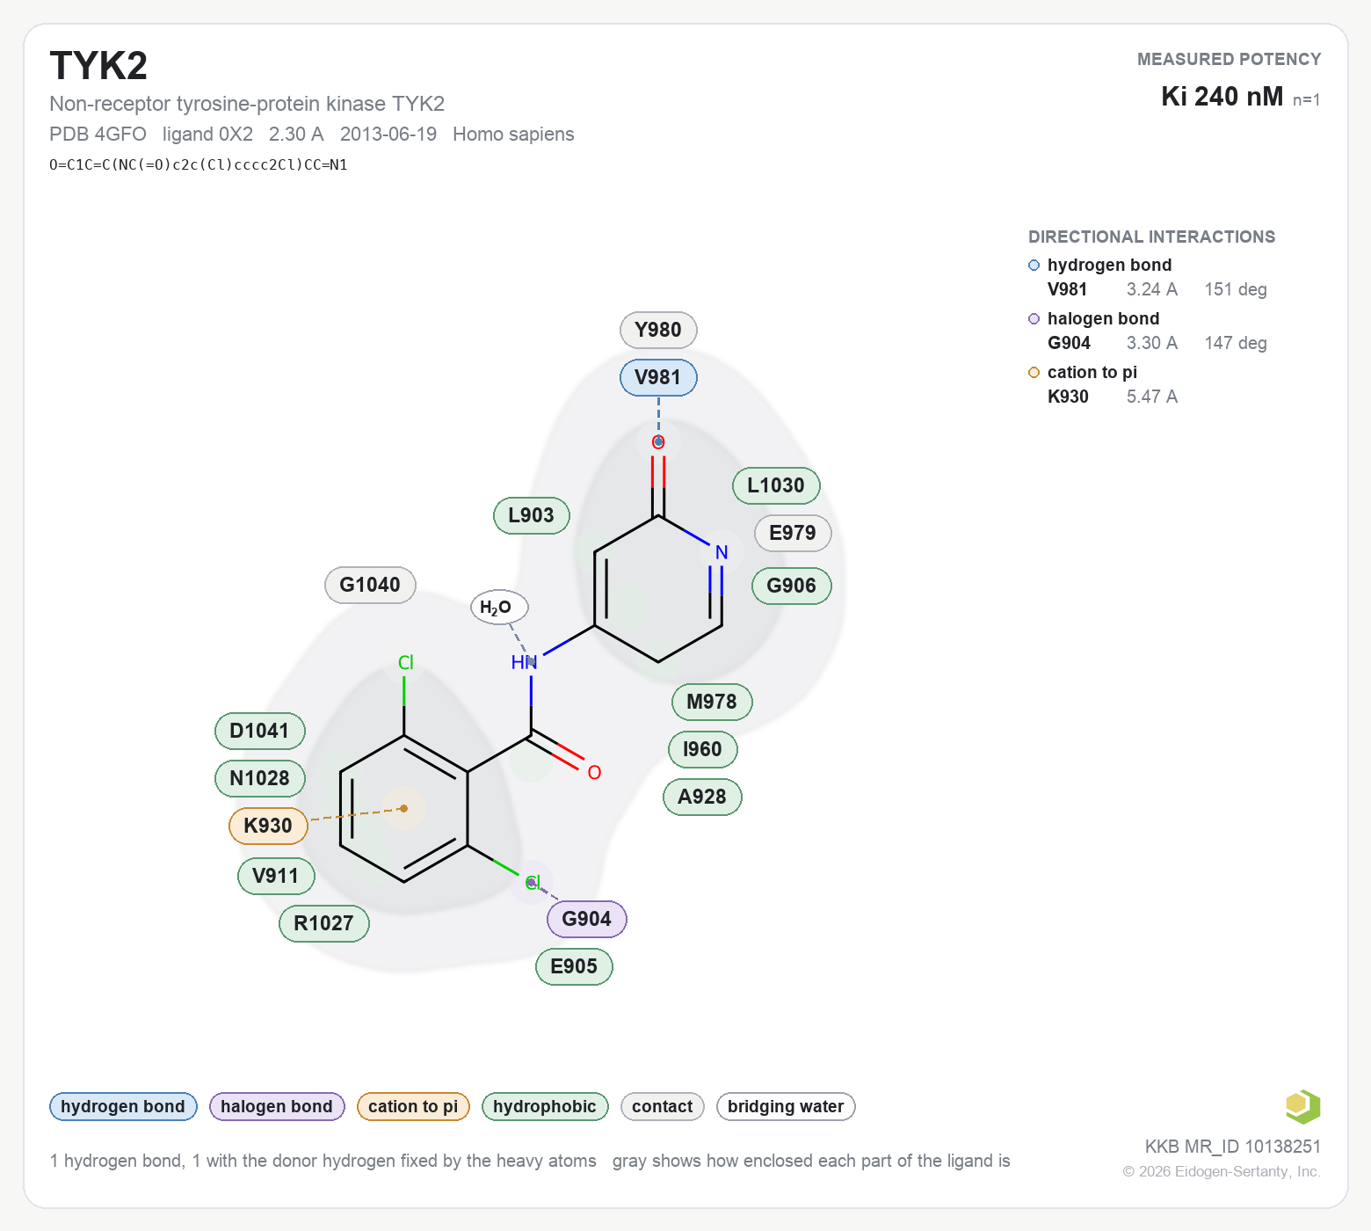Pick the E979 contact residue
The width and height of the screenshot is (1371, 1231).
pos(793,533)
